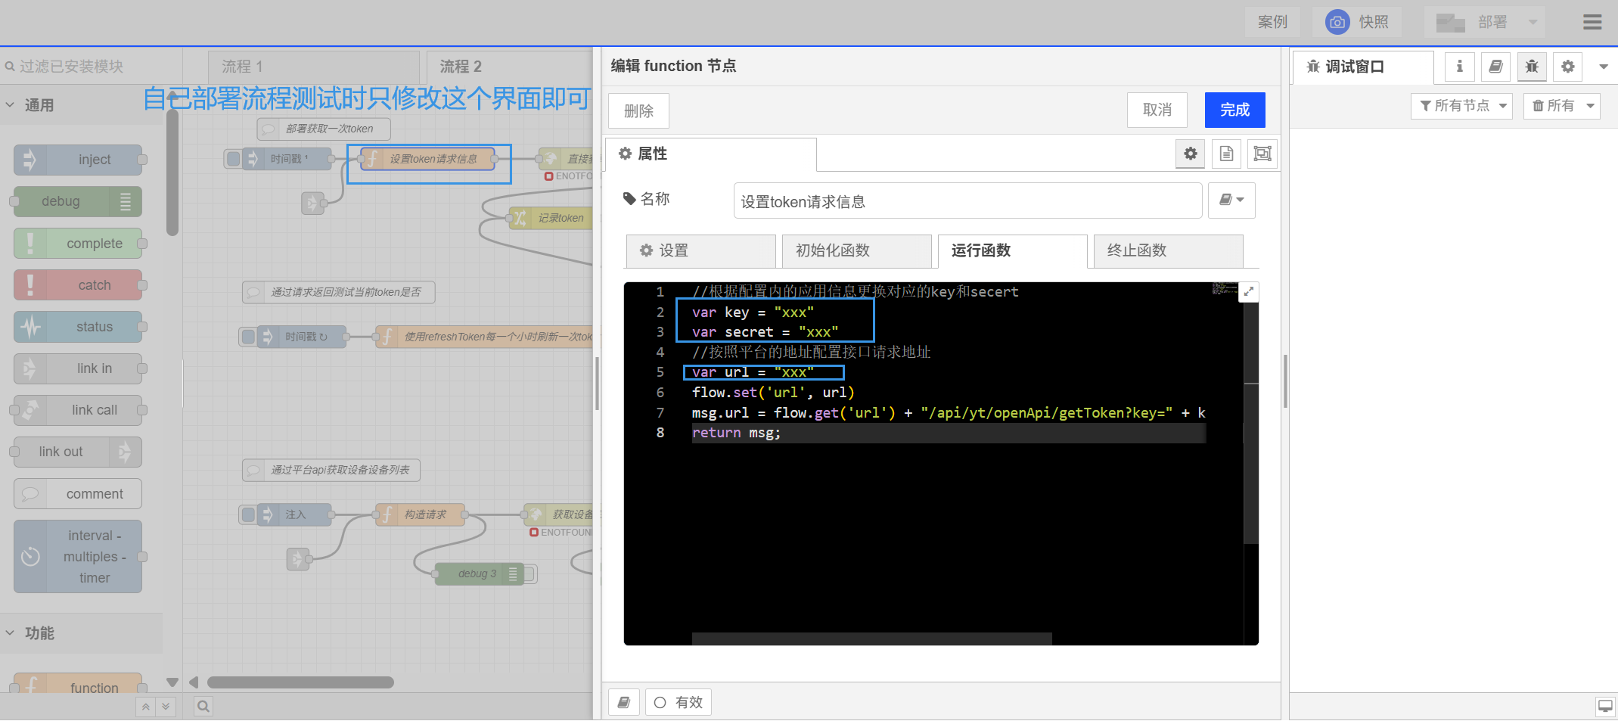Viewport: 1618px width, 721px height.
Task: Click the 删除 delete button
Action: click(x=638, y=110)
